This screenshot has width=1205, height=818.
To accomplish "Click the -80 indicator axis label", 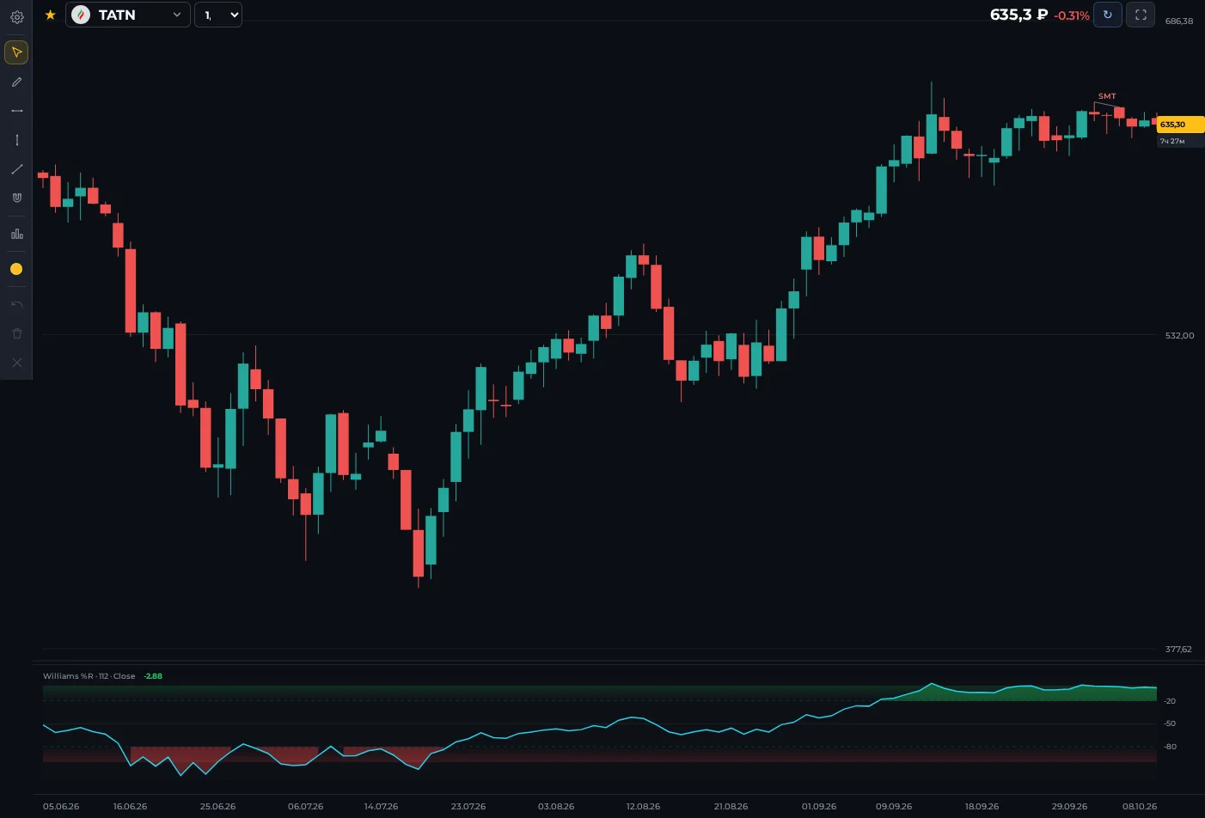I will click(x=1170, y=747).
